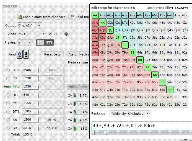This screenshot has height=141, width=192.
Task: Toggle the KTs cell in range grid
Action: click(x=125, y=23)
